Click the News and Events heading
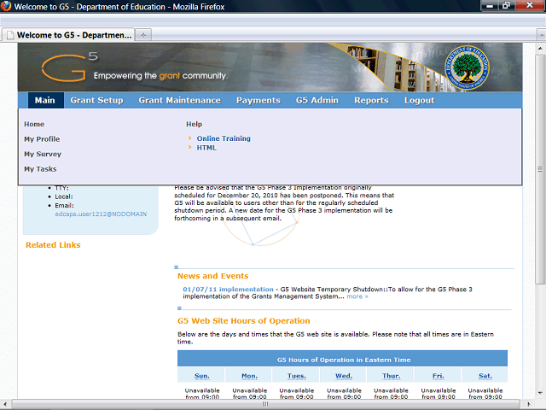The height and width of the screenshot is (410, 546). (x=212, y=276)
